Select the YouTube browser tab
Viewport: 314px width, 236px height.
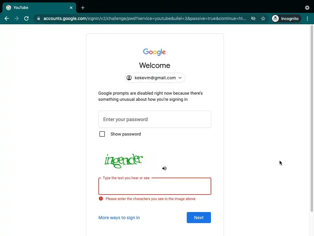click(x=39, y=8)
